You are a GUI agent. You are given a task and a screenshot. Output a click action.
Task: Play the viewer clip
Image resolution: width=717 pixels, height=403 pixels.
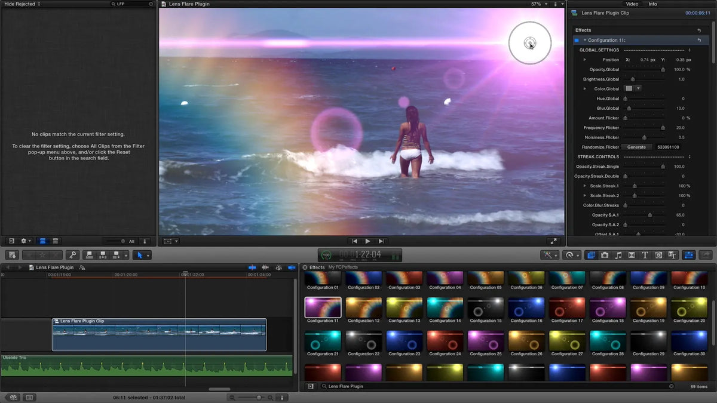point(367,241)
